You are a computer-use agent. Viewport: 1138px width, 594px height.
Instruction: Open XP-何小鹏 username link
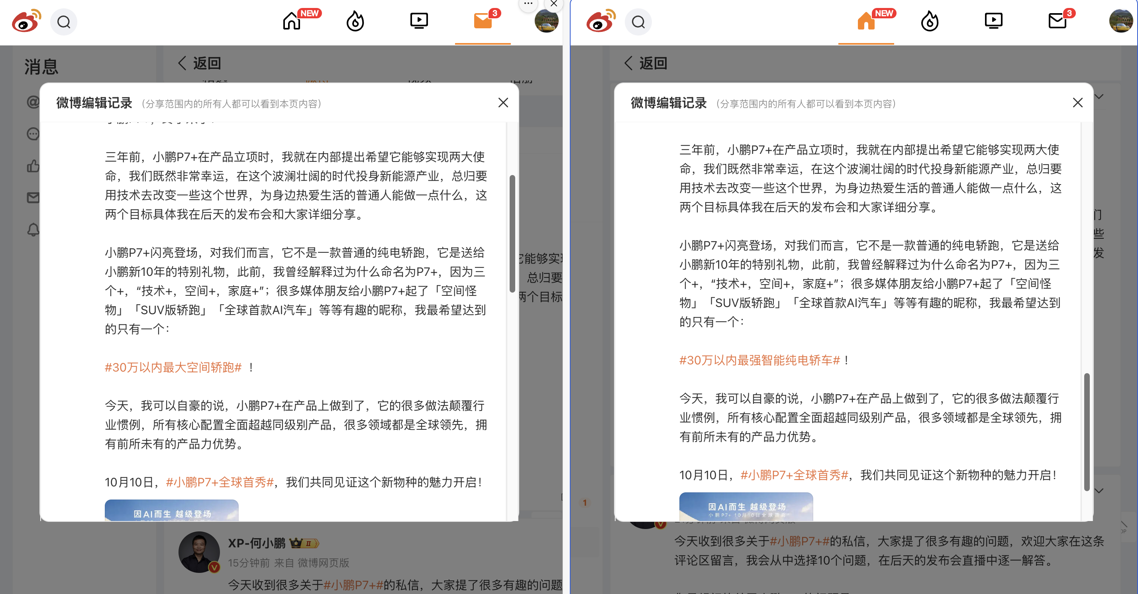click(x=257, y=543)
